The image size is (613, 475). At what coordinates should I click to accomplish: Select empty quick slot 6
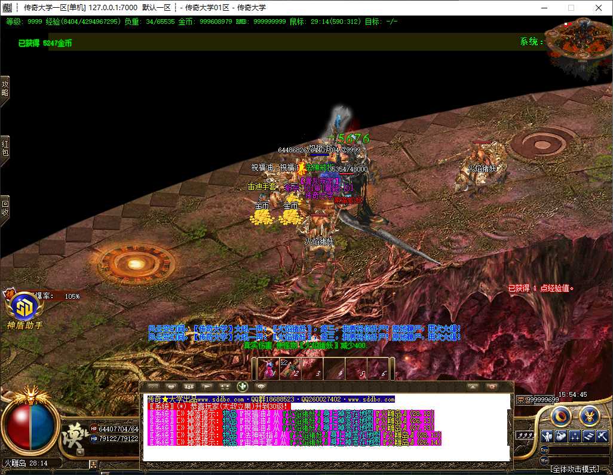[x=377, y=369]
